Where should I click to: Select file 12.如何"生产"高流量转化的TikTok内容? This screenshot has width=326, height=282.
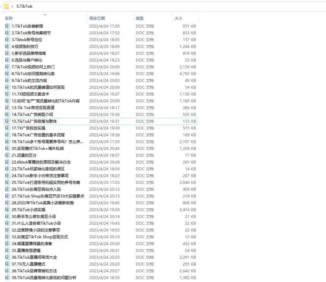(x=46, y=101)
